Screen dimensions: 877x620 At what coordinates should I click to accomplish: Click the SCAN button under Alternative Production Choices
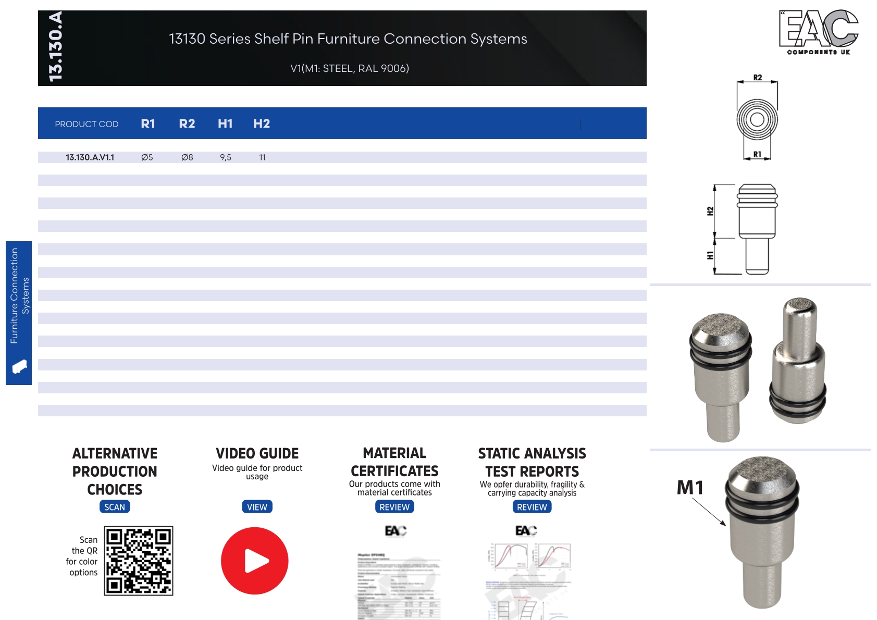(x=115, y=507)
